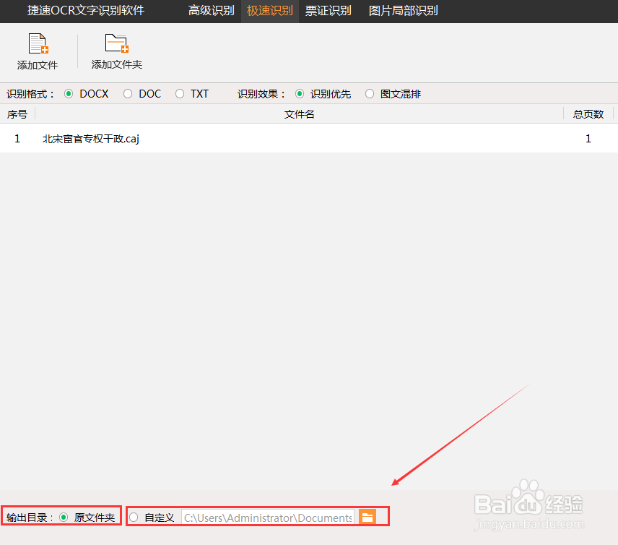This screenshot has width=618, height=545.
Task: Select DOCX recognition format
Action: click(69, 93)
